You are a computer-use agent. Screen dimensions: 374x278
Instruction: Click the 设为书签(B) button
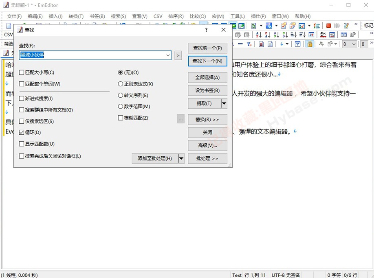click(207, 90)
